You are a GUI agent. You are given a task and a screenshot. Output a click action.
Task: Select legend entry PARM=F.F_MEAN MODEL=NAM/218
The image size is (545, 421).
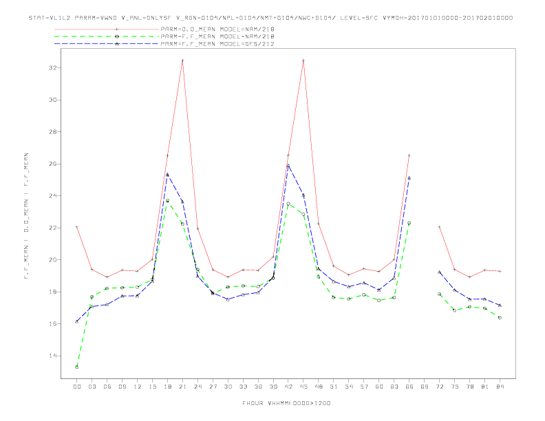[x=217, y=36]
